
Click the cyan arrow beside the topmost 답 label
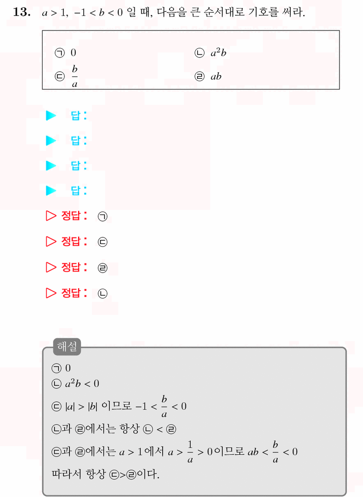51,116
